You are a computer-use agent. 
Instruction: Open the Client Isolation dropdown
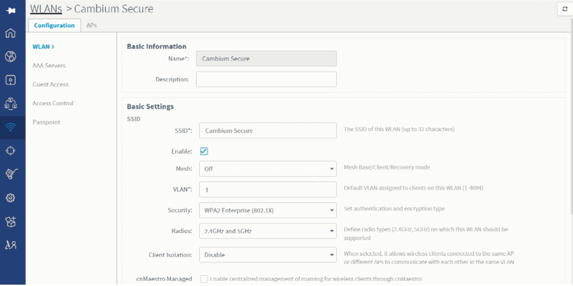268,255
